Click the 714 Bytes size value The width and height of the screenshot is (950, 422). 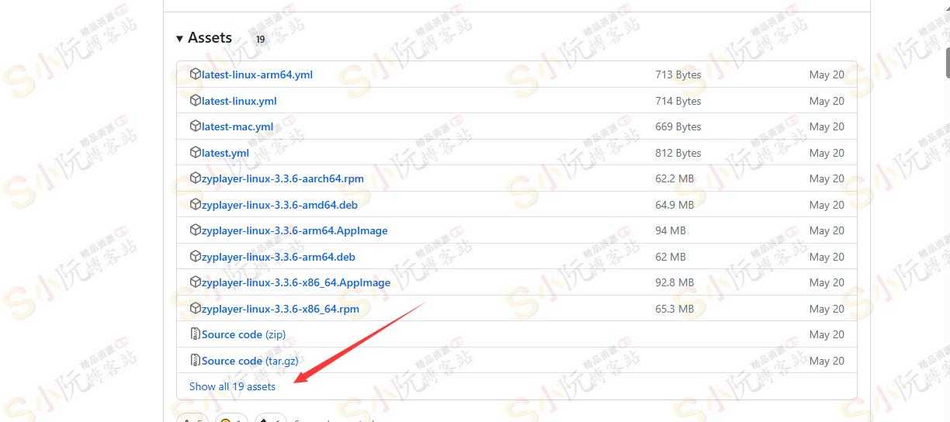[x=678, y=101]
